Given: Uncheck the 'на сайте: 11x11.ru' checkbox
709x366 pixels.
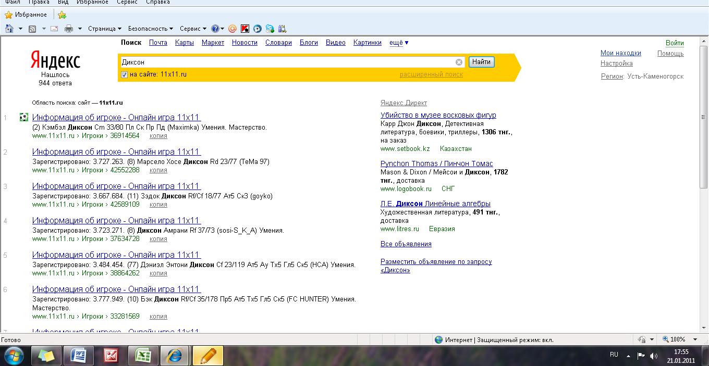Looking at the screenshot, I should (124, 74).
